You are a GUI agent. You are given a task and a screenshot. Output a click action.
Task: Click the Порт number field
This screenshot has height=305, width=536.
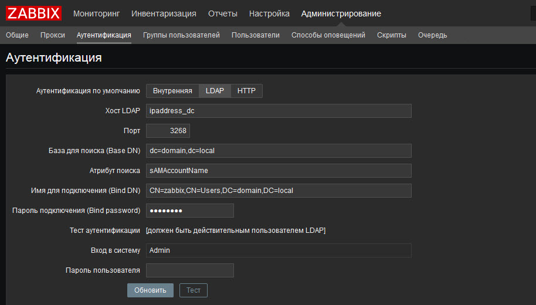(x=168, y=131)
